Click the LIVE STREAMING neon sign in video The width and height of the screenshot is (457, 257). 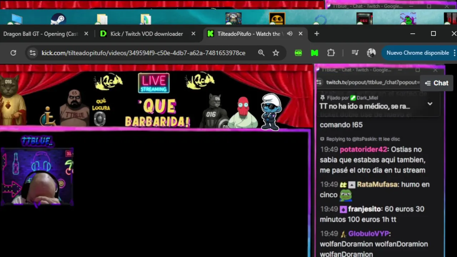point(154,83)
